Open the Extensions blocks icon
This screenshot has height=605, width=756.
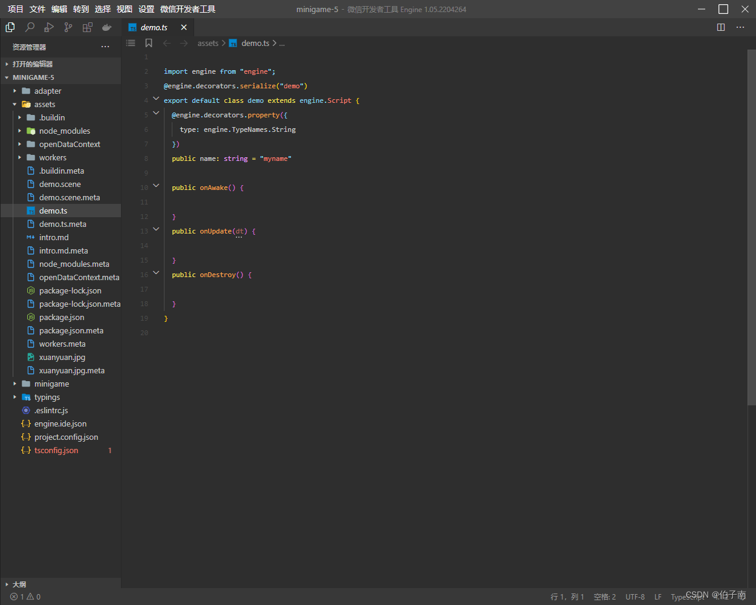coord(88,27)
